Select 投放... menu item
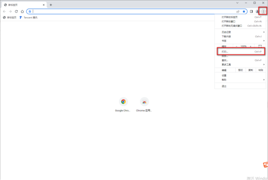Image resolution: width=268 pixels, height=180 pixels. tap(240, 56)
